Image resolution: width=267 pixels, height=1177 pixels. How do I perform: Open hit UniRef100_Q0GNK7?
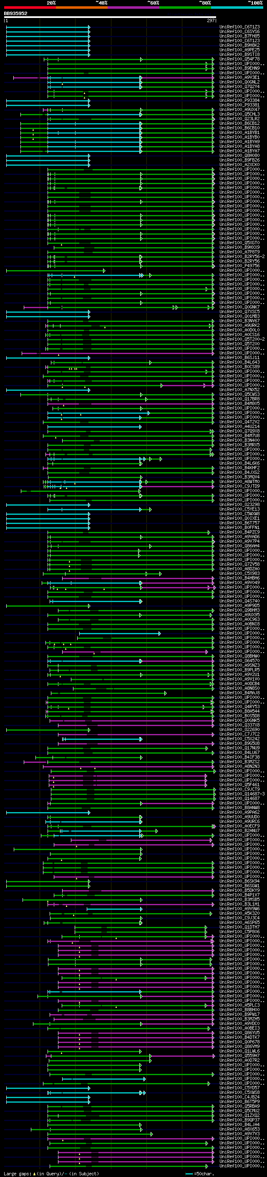pyautogui.click(x=239, y=307)
